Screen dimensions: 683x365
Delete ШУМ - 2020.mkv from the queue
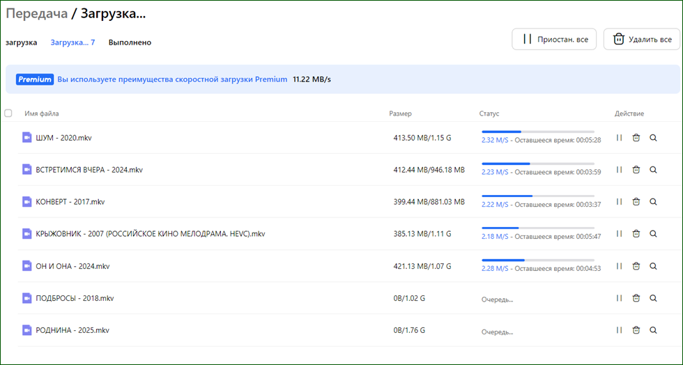coord(636,138)
